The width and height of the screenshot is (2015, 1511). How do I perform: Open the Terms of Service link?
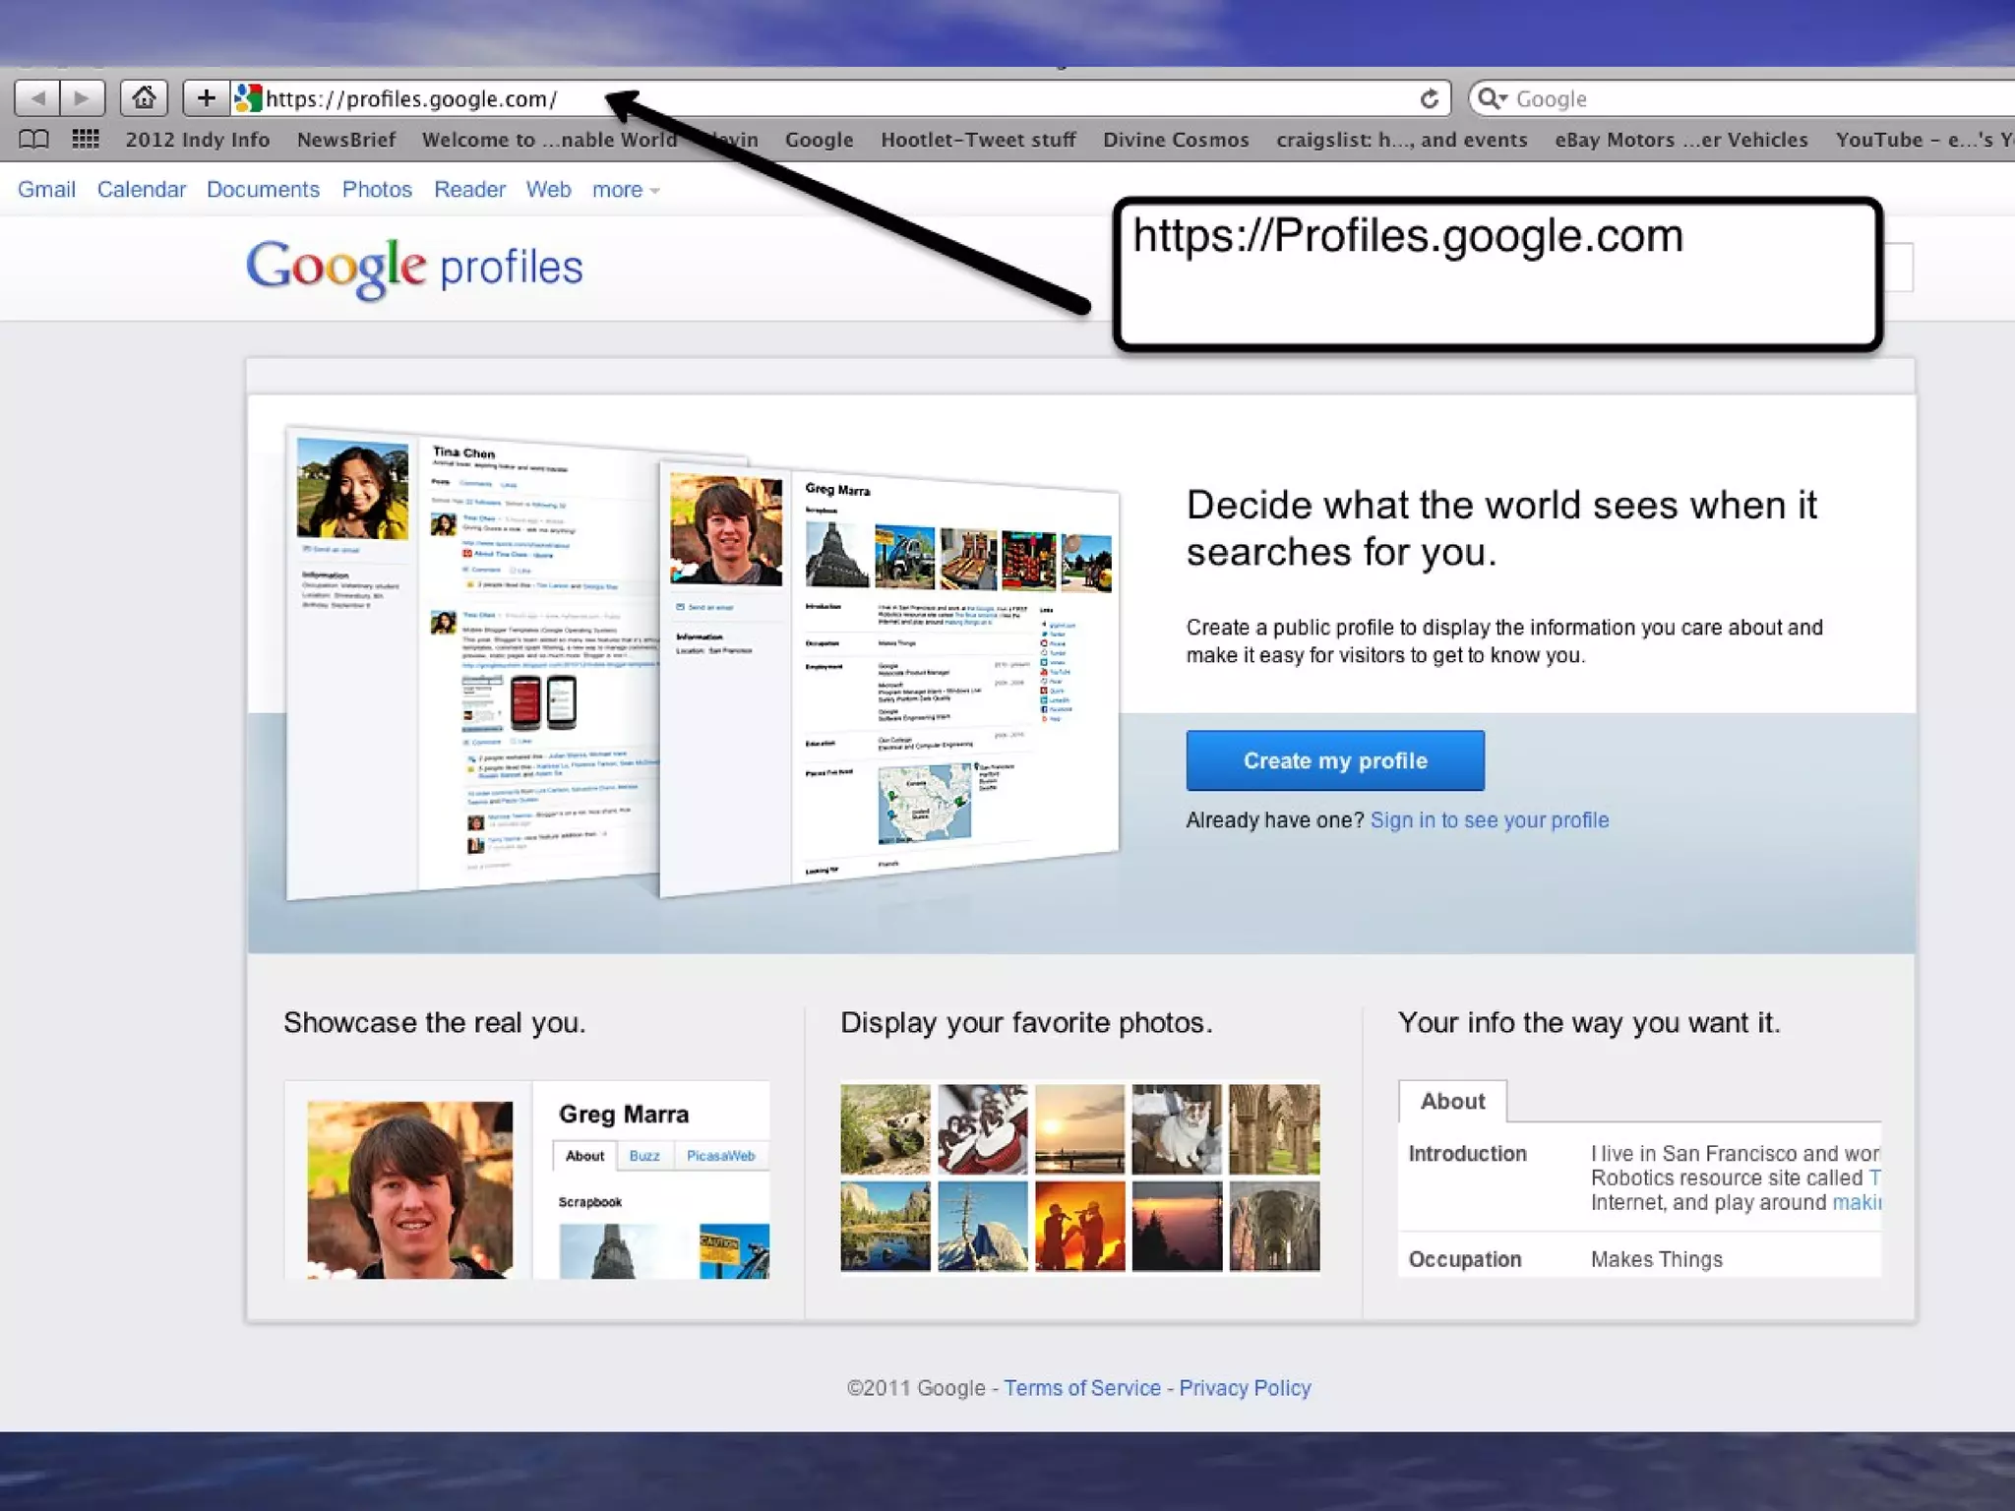click(1081, 1388)
